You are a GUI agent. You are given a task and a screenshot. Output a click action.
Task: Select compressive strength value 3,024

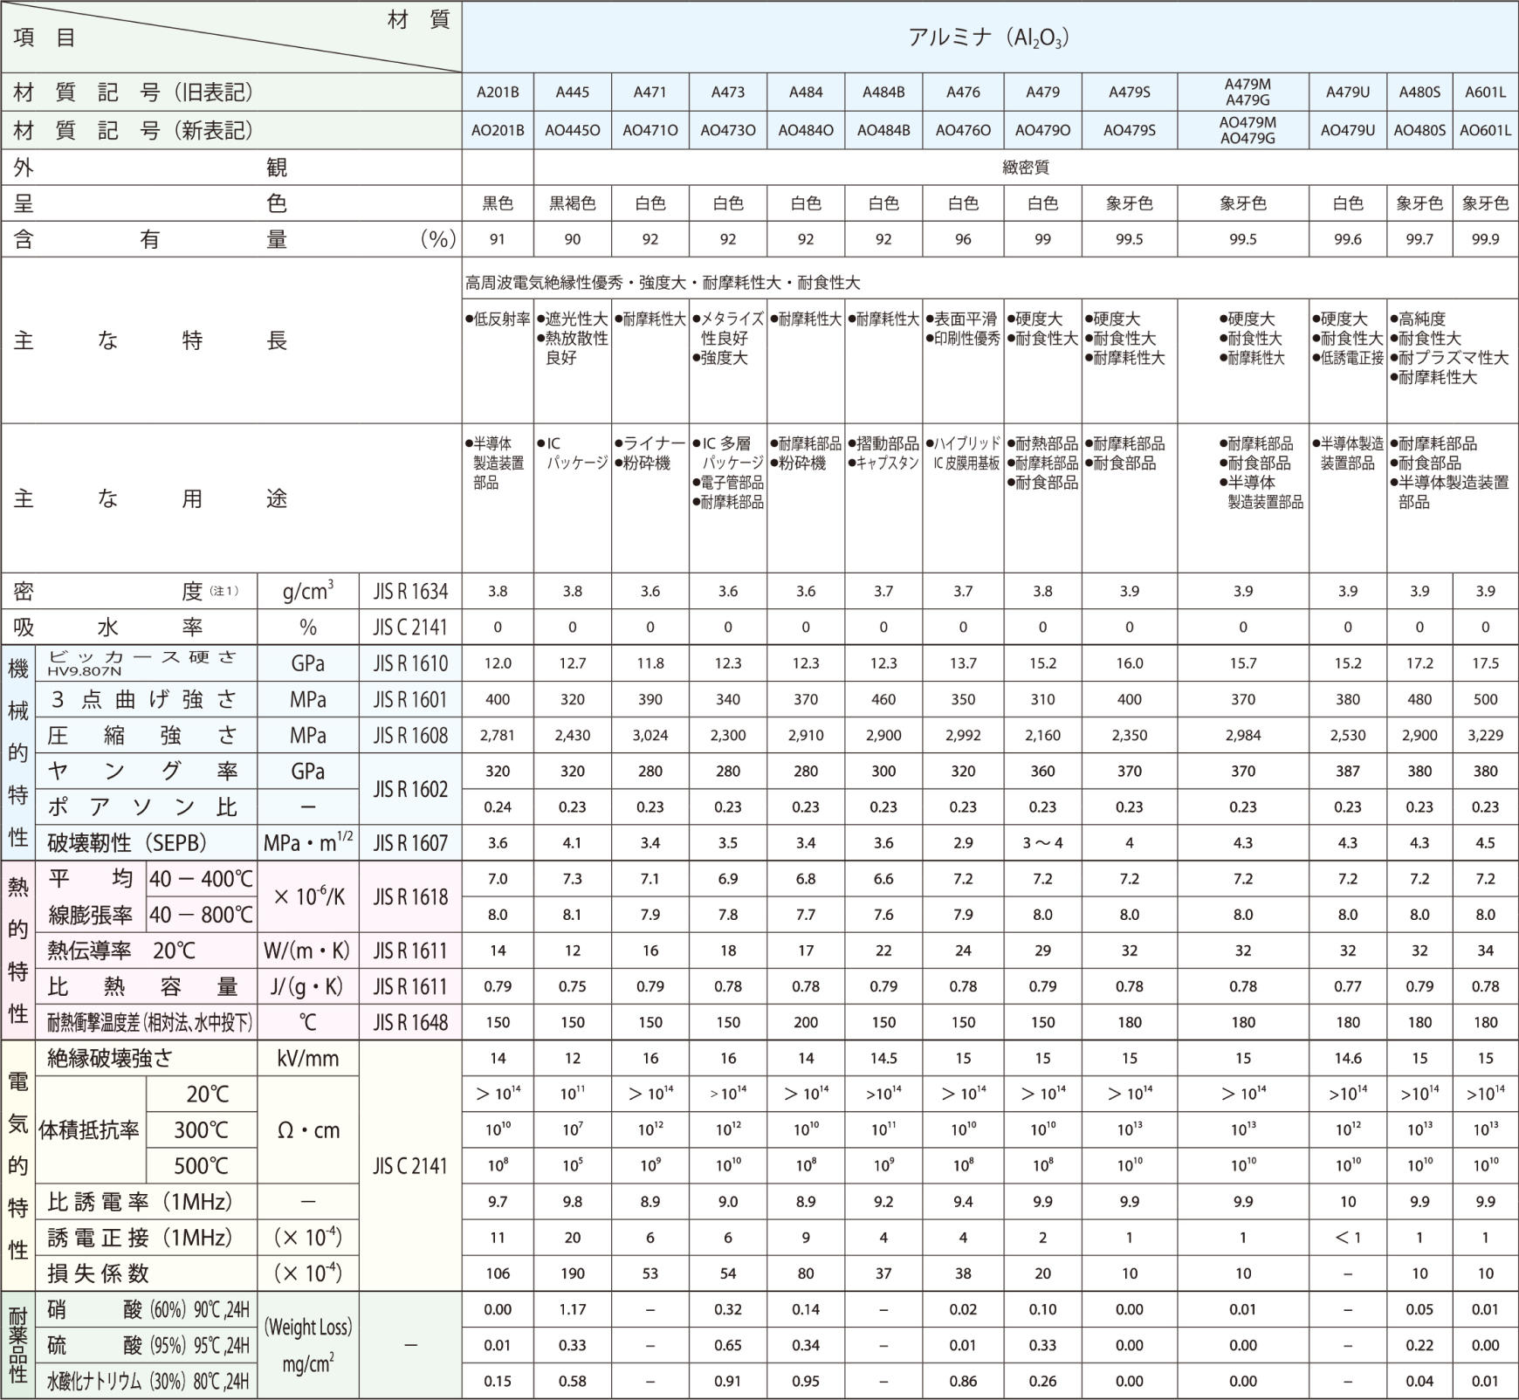click(x=650, y=735)
